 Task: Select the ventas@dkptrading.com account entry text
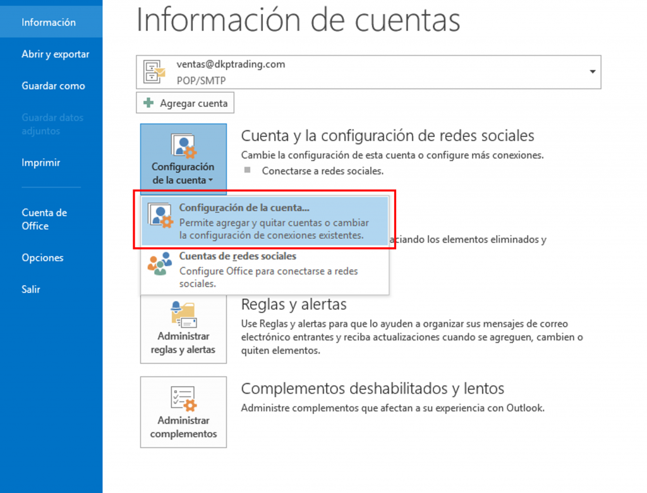(x=231, y=64)
